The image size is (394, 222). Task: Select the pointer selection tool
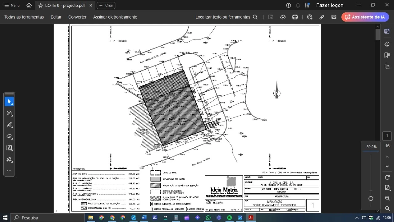[9, 101]
